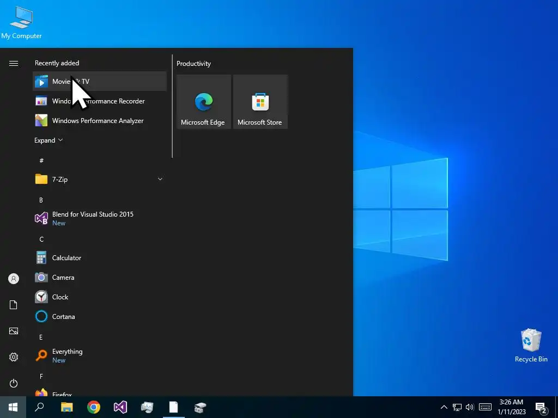This screenshot has height=418, width=558.
Task: Open the clock showing 3:26 AM
Action: click(x=511, y=407)
